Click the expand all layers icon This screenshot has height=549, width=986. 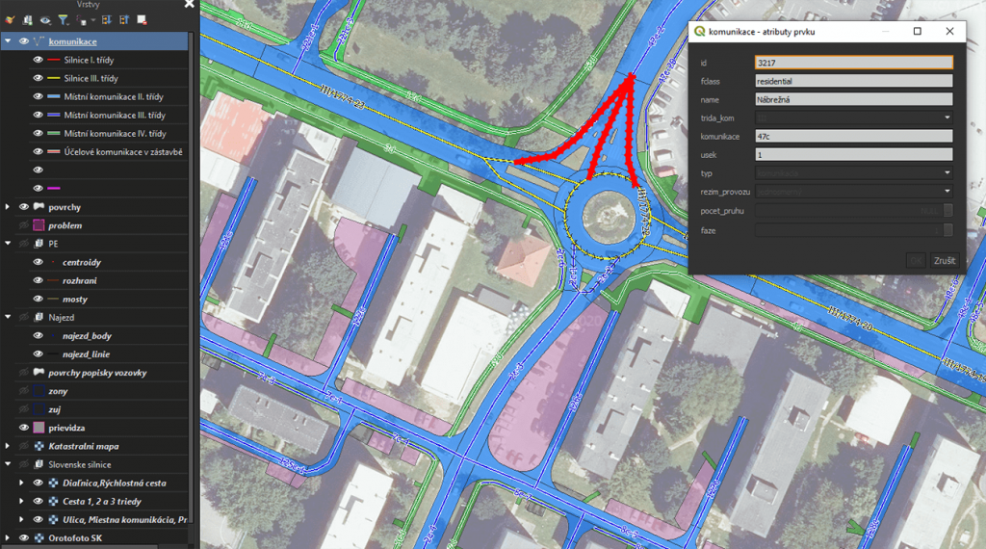[106, 19]
